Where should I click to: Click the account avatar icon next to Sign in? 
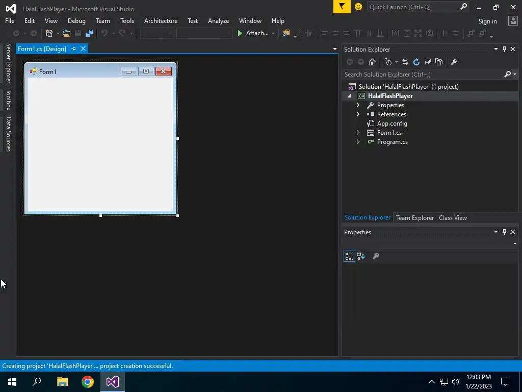pos(513,21)
